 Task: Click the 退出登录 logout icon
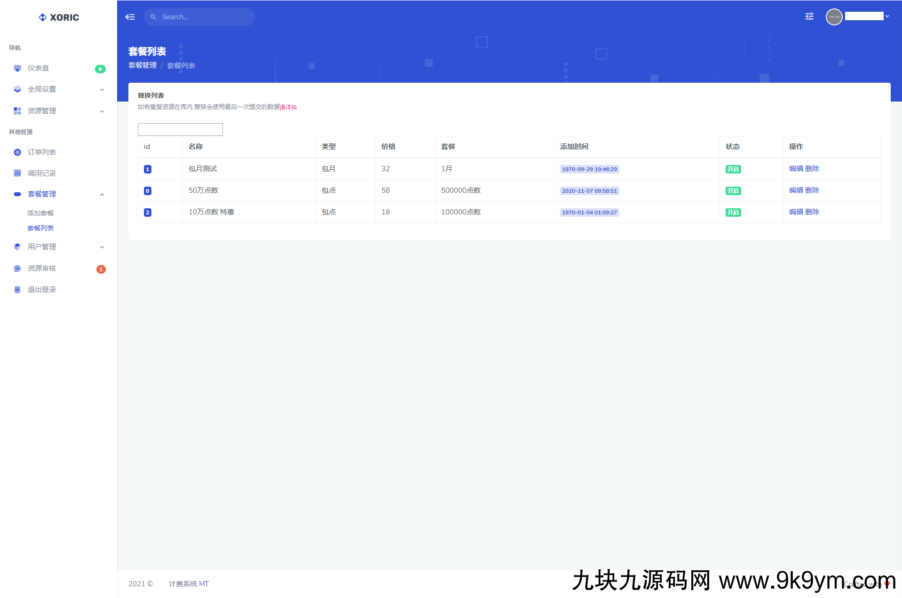click(17, 290)
